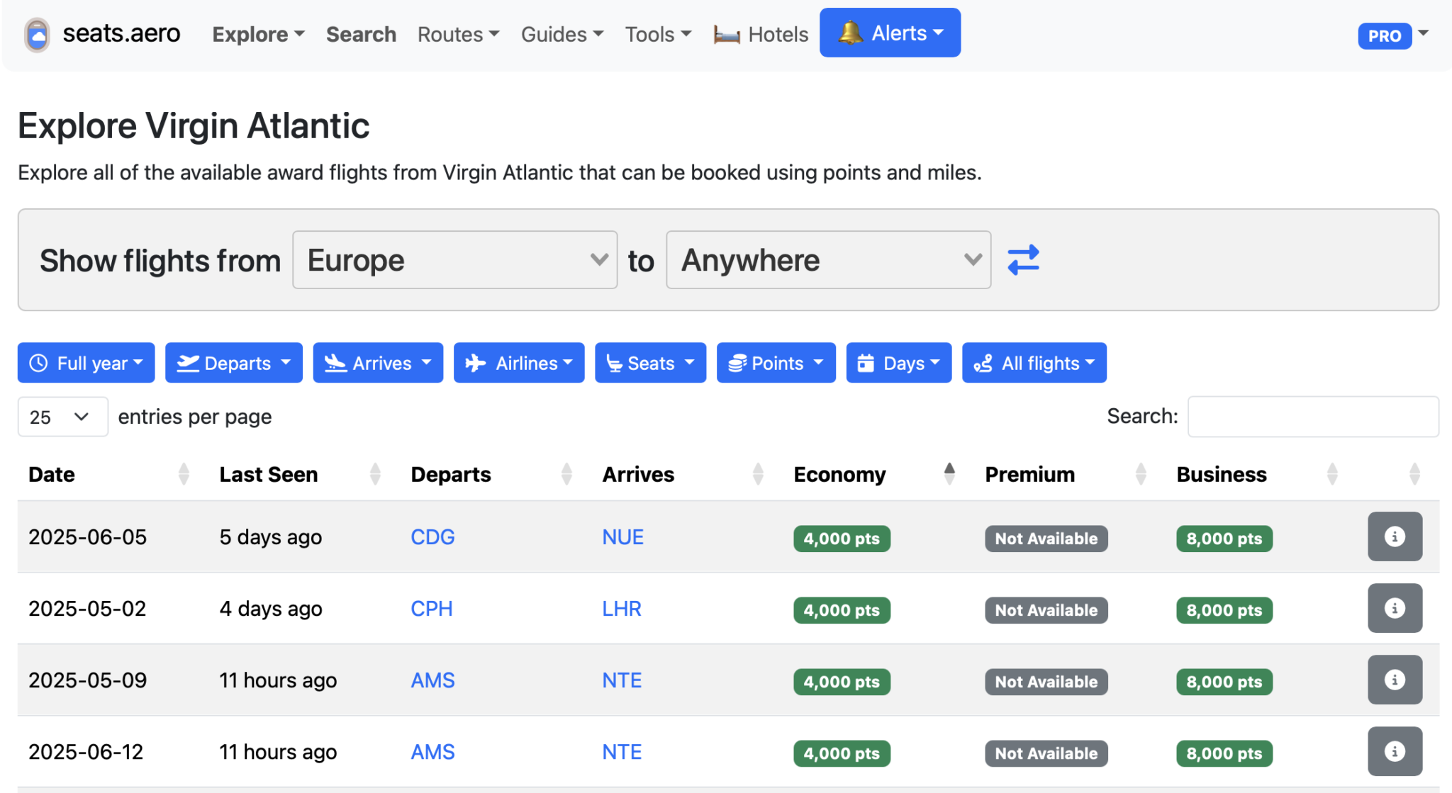Click the info icon on the first AMS to NTE row
The image size is (1452, 793).
[1395, 680]
